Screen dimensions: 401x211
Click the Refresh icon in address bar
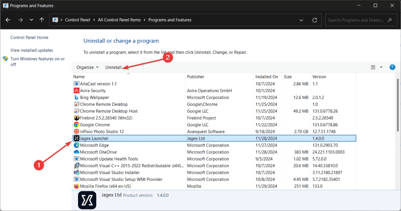314,20
